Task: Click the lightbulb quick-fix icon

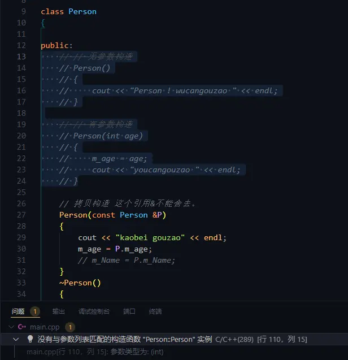Action: pos(30,339)
